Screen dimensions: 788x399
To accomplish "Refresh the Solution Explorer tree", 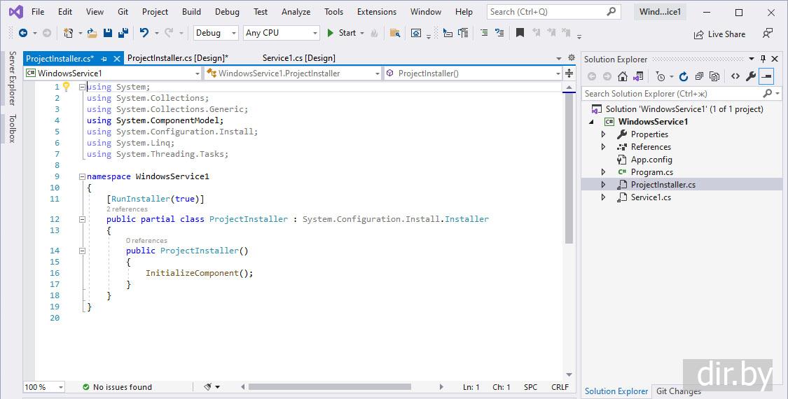I will [x=683, y=76].
